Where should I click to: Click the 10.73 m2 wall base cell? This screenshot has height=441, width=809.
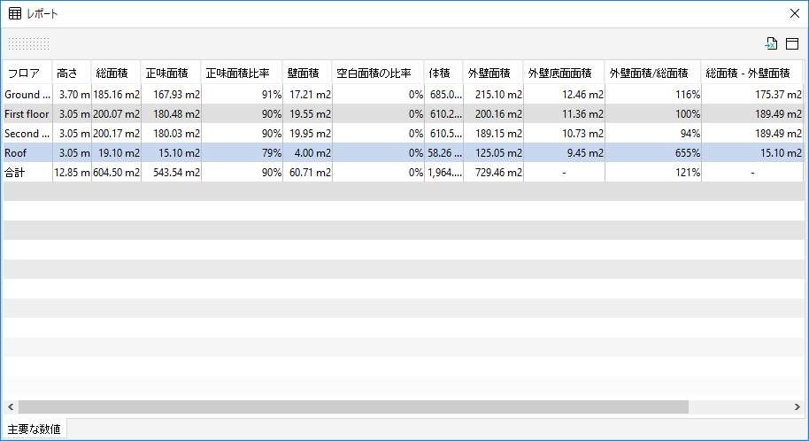[x=564, y=134]
